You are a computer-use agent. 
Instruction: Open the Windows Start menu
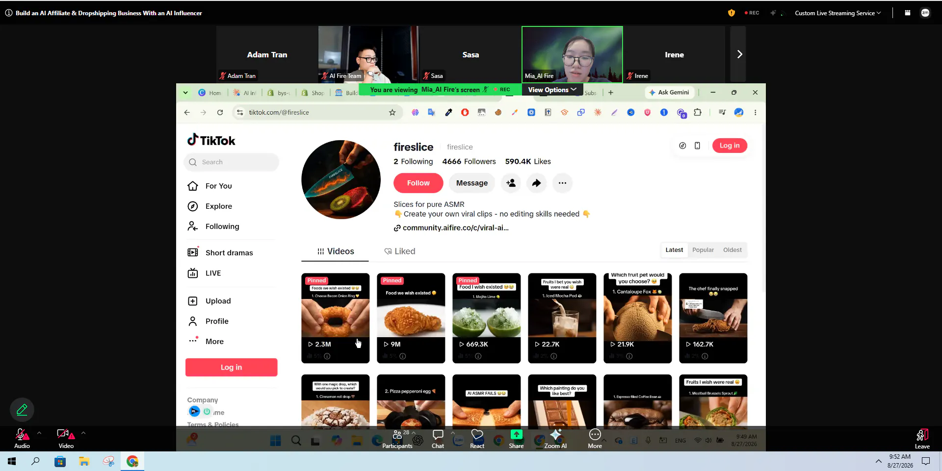point(12,461)
